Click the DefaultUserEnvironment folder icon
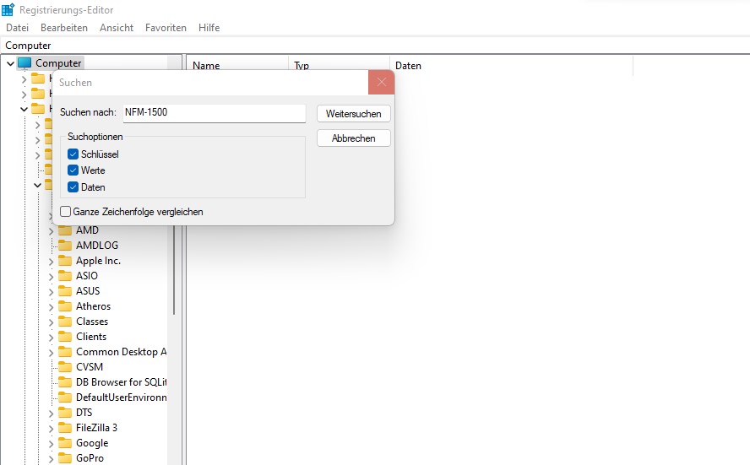 coord(64,397)
